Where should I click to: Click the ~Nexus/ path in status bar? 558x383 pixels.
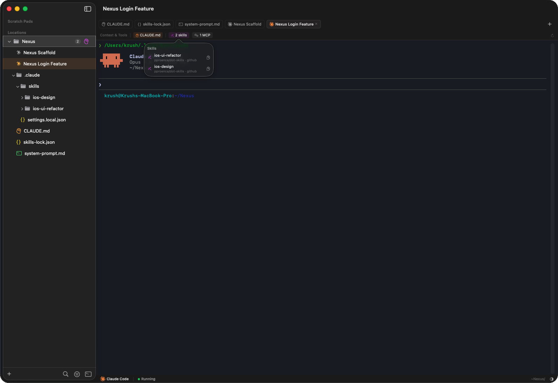[x=538, y=379]
